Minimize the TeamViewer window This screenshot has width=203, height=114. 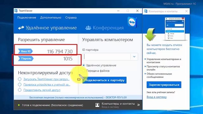coord(118,11)
